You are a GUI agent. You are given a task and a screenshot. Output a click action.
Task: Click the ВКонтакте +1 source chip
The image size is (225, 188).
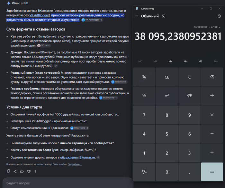[108, 98]
